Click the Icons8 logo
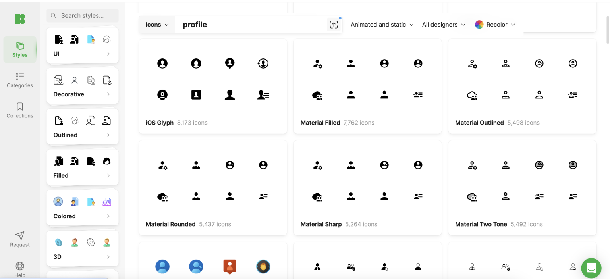Screen dimensions: 610x279 [20, 19]
